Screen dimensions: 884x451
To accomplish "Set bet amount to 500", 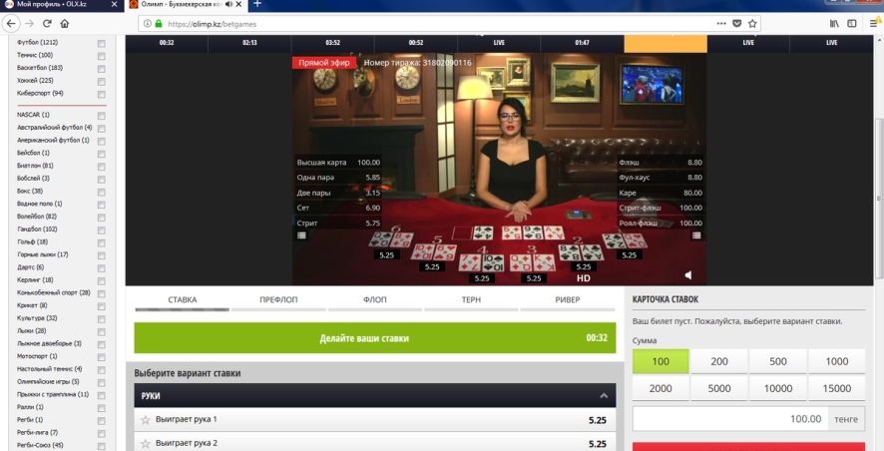I will click(x=778, y=361).
